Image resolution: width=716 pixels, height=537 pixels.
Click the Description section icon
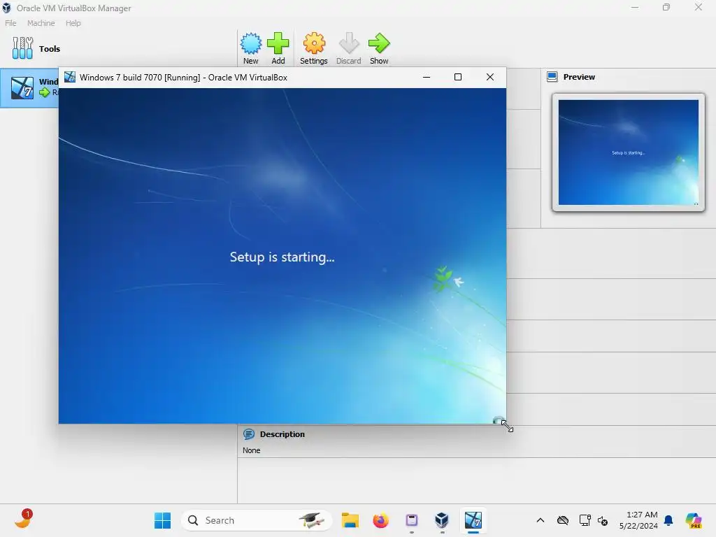click(249, 434)
